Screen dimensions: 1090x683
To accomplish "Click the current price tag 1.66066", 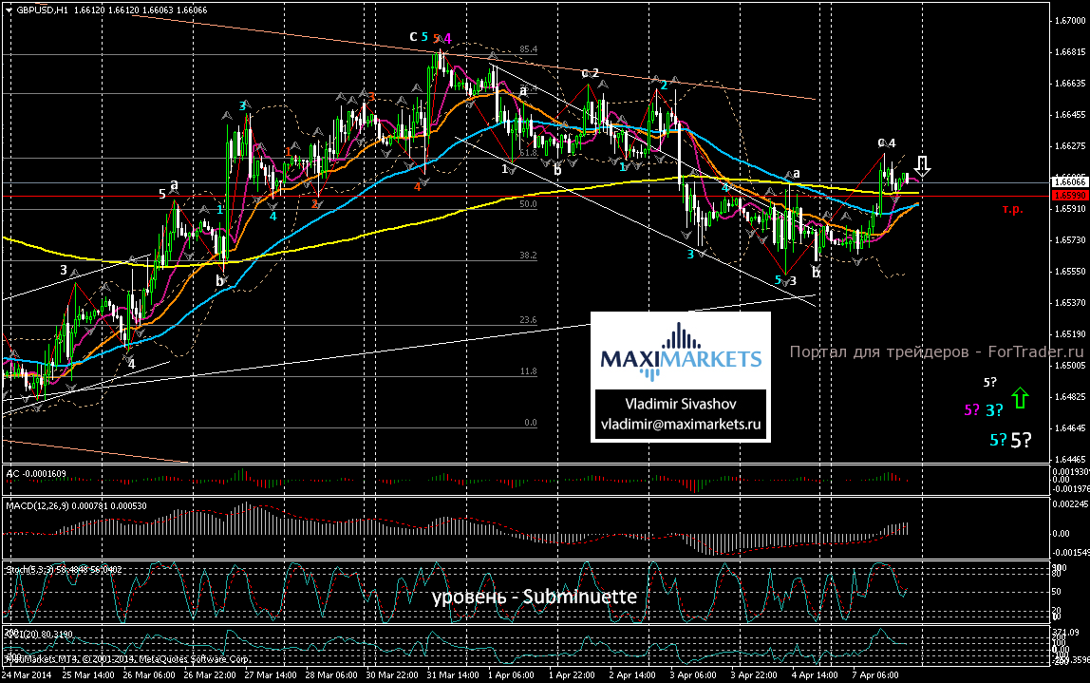I will coord(1069,180).
